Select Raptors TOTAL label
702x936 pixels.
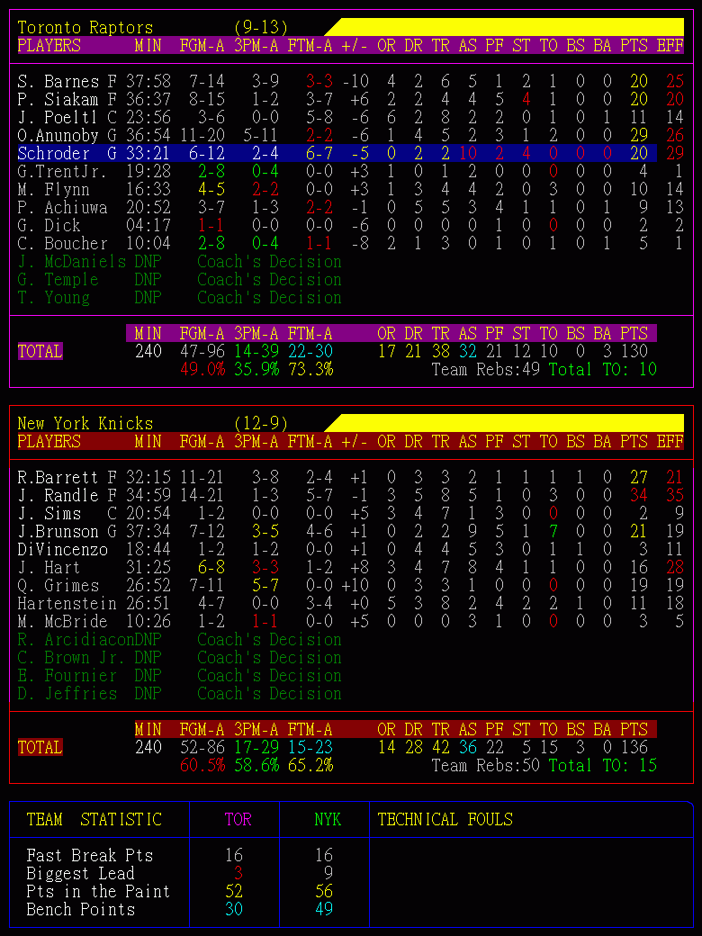pos(40,351)
